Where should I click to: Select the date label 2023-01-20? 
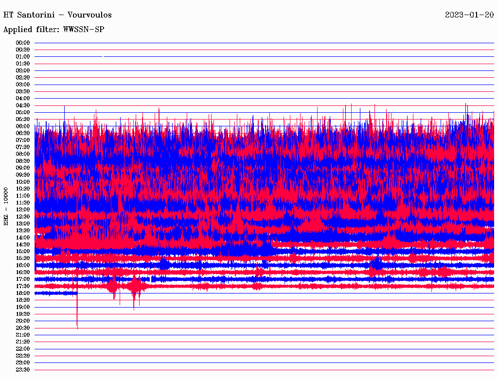pos(469,15)
